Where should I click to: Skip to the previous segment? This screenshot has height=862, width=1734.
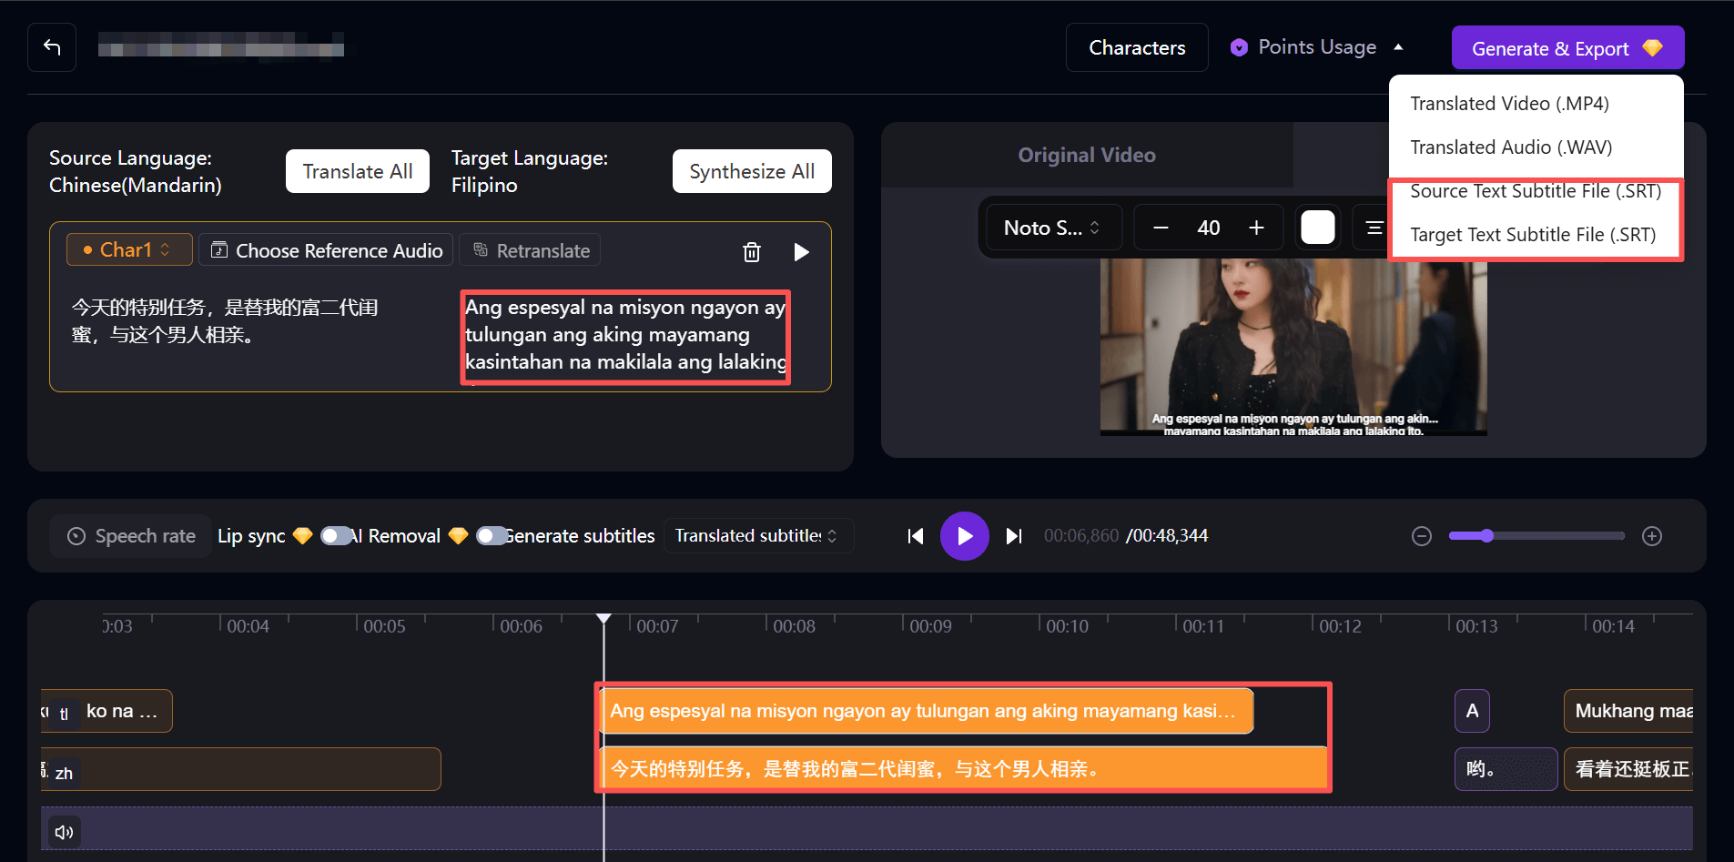tap(916, 536)
